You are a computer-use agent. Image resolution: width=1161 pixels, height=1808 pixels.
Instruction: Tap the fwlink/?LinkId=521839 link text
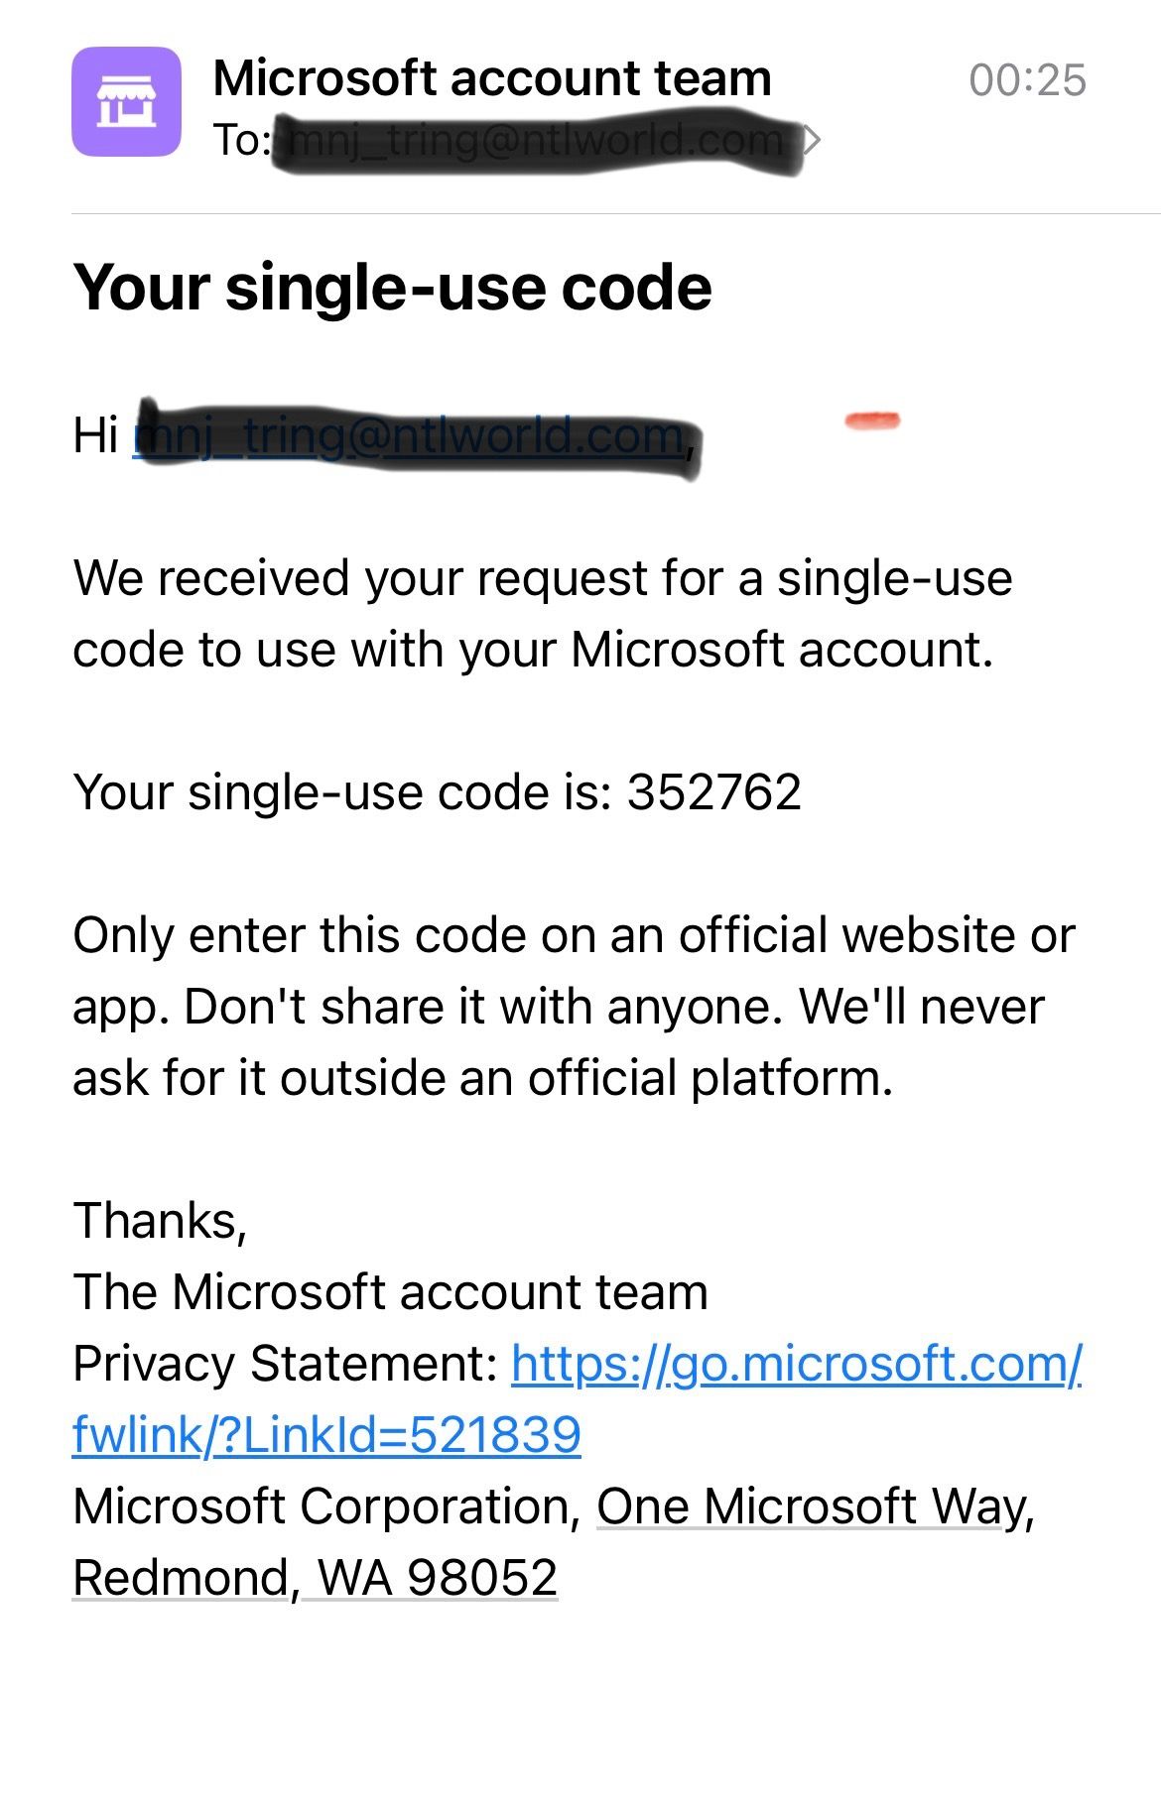tap(326, 1435)
